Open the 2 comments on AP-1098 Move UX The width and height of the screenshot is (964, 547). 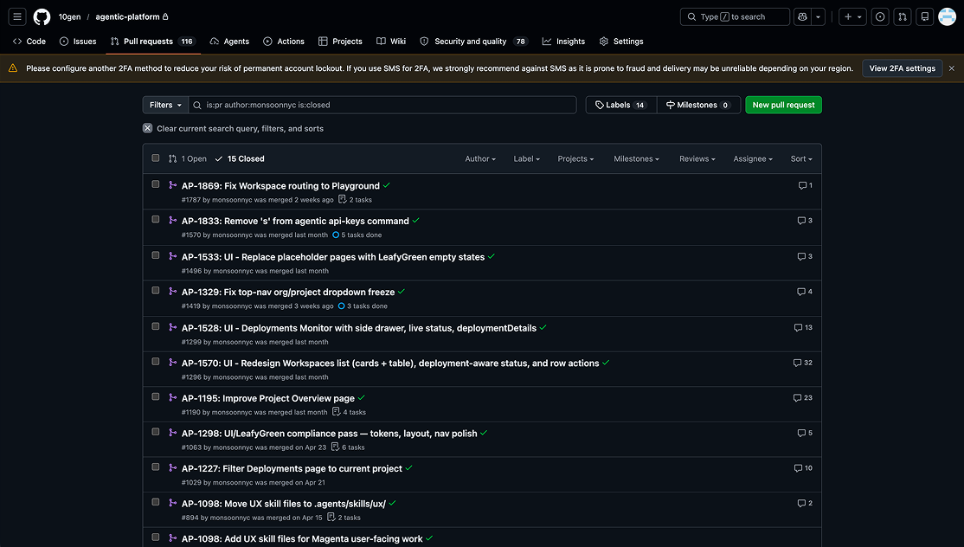coord(804,503)
